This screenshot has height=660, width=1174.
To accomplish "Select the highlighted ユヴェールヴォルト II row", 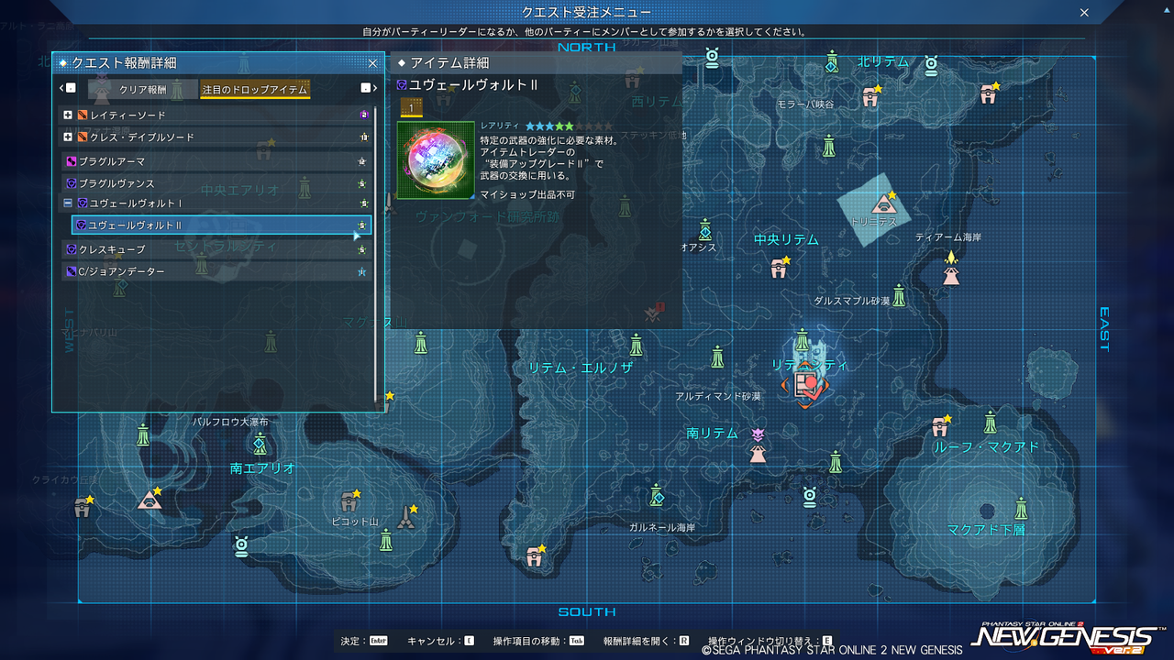I will 221,225.
